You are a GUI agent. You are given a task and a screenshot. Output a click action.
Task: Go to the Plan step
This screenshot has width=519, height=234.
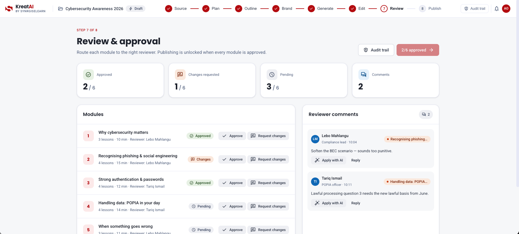211,9
